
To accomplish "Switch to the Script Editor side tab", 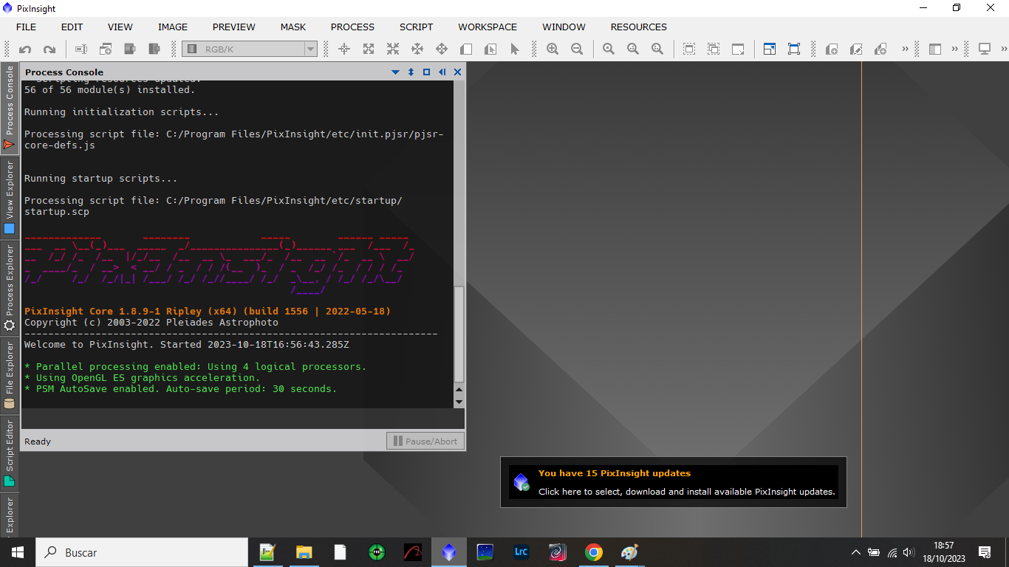I will (x=10, y=453).
